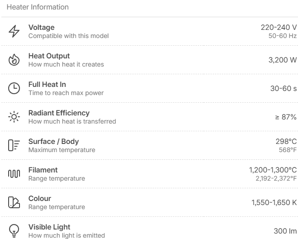Click the 220-240 V voltage value

click(x=278, y=28)
